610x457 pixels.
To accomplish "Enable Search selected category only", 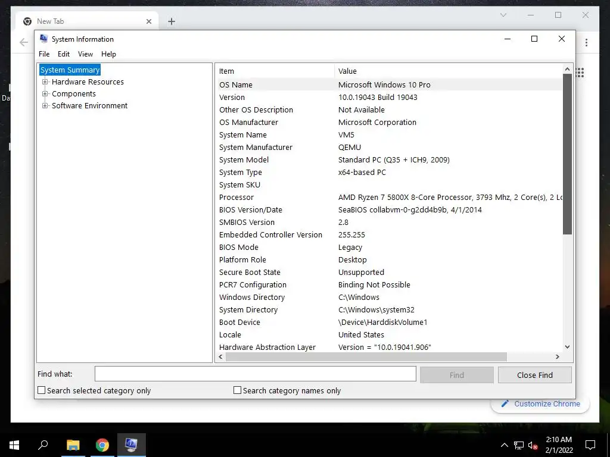I will click(41, 390).
